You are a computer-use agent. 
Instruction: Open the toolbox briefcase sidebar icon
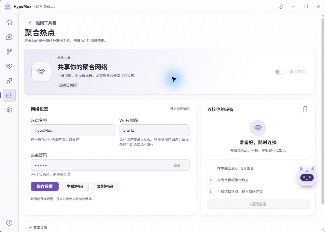9,95
